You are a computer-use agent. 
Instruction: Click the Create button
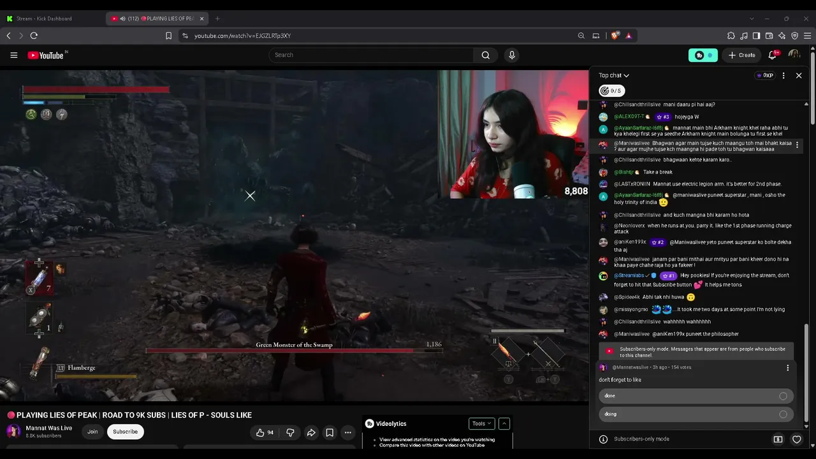(742, 55)
